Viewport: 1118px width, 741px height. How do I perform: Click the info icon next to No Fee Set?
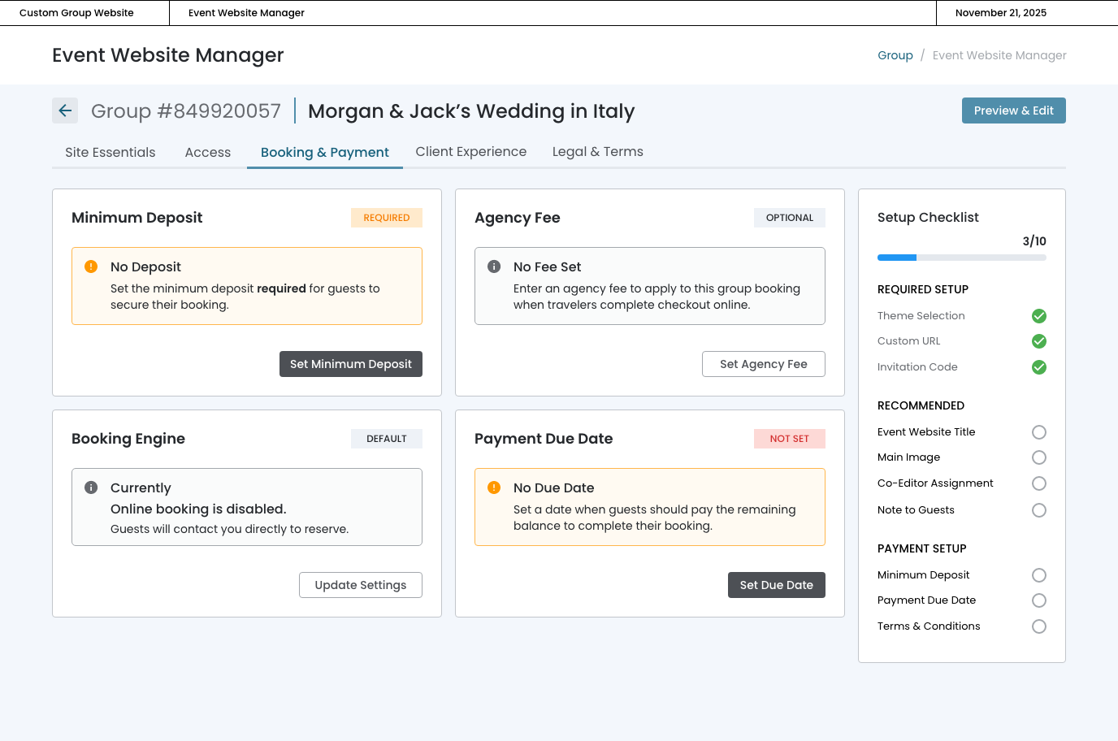point(494,266)
